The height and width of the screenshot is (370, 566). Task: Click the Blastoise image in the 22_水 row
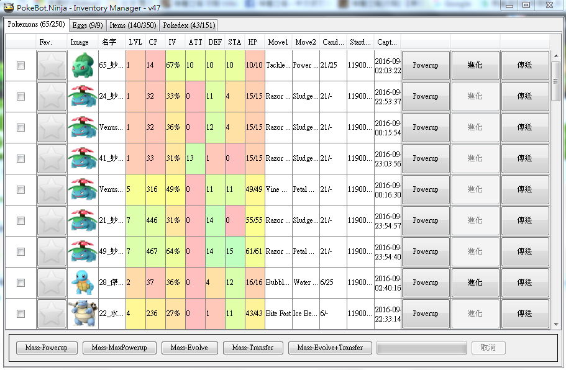83,314
